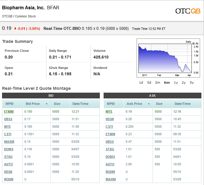Sort asks by Ask Price arrow
Viewport: 204px width, 185px height.
point(149,104)
